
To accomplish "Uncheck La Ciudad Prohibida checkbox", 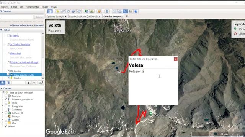I will point(8,44).
